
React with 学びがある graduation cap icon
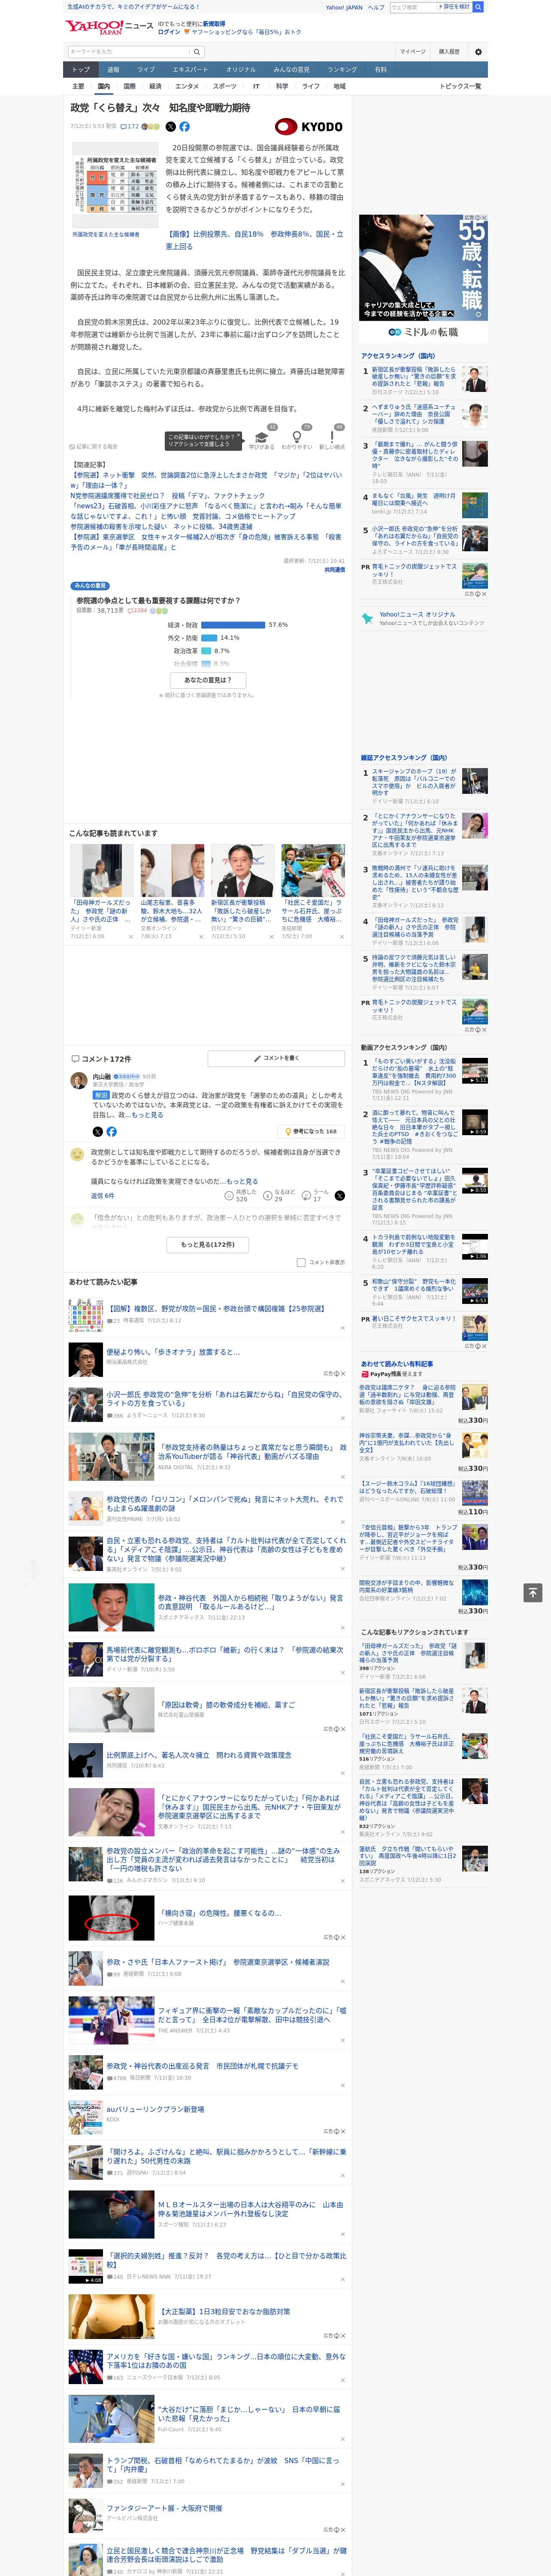pyautogui.click(x=262, y=437)
